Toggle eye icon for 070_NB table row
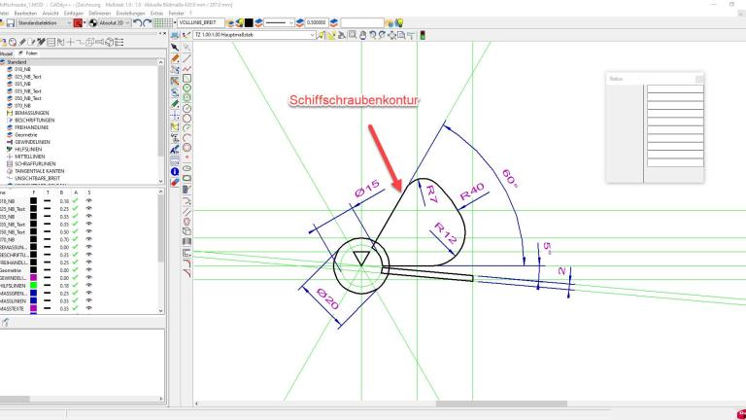 pos(88,239)
